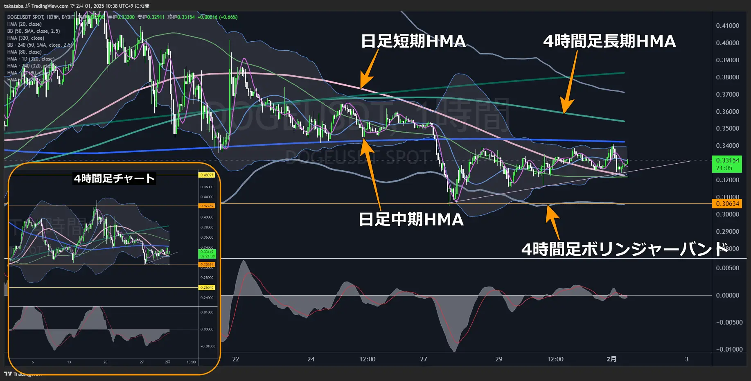
Task: Click the yellow 0.26040 label in the inset chart
Action: click(207, 288)
